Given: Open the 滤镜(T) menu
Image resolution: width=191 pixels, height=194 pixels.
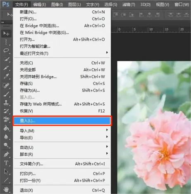Looking at the screenshot, I should coord(129,5).
